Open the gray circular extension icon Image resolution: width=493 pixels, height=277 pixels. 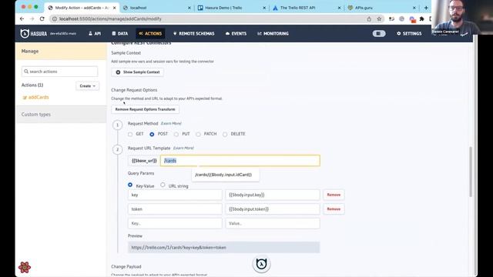tap(401, 18)
